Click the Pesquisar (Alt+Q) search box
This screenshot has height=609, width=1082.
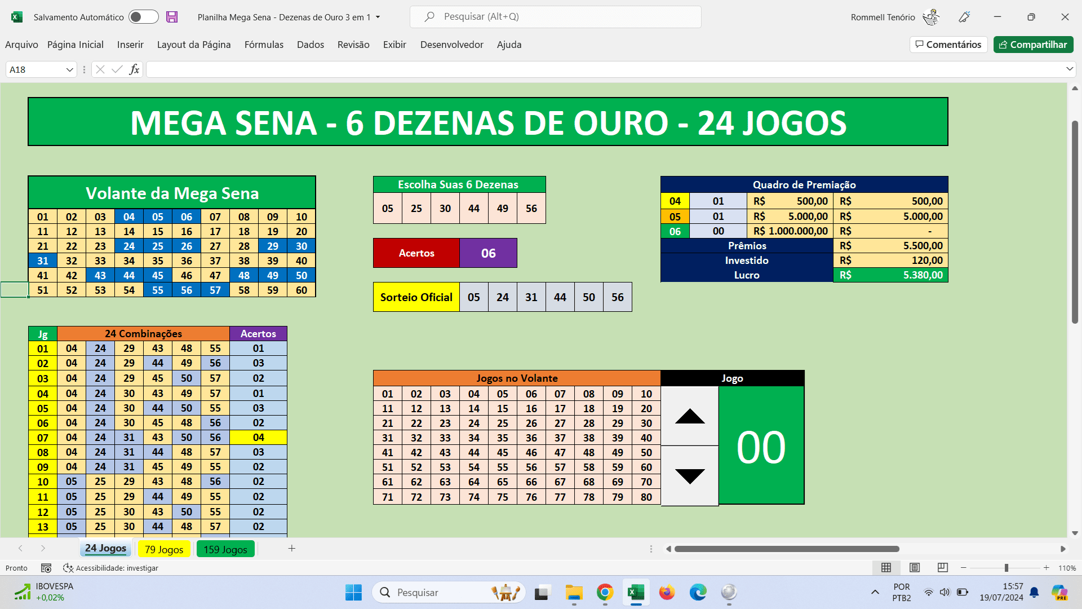pos(555,17)
